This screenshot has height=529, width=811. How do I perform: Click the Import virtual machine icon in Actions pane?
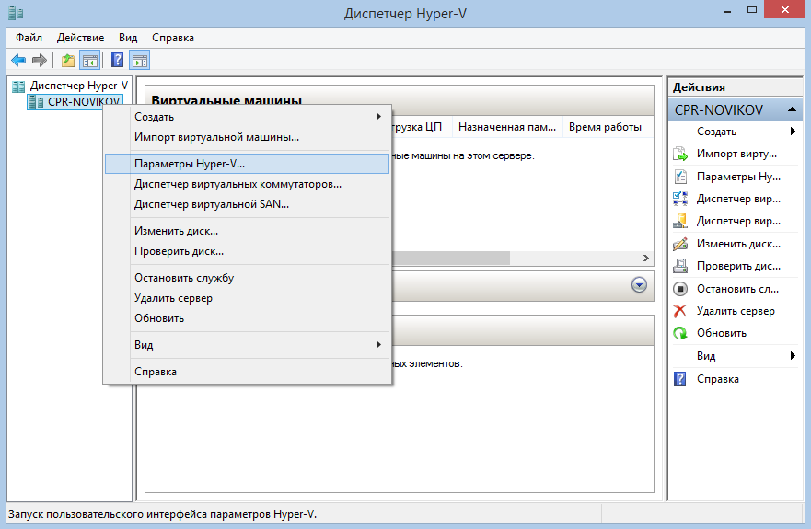pyautogui.click(x=680, y=154)
